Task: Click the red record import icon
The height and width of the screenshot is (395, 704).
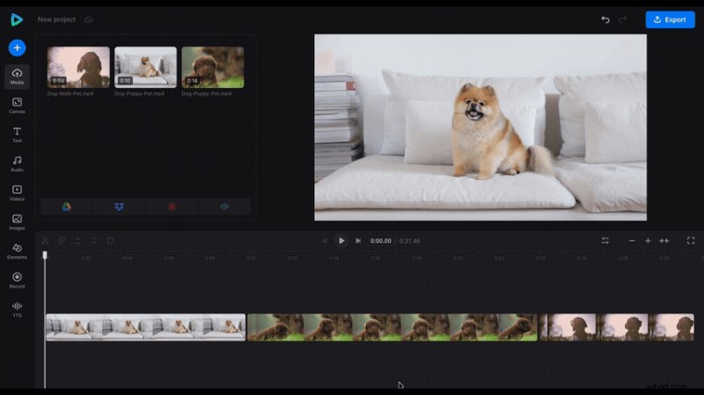Action: 172,207
